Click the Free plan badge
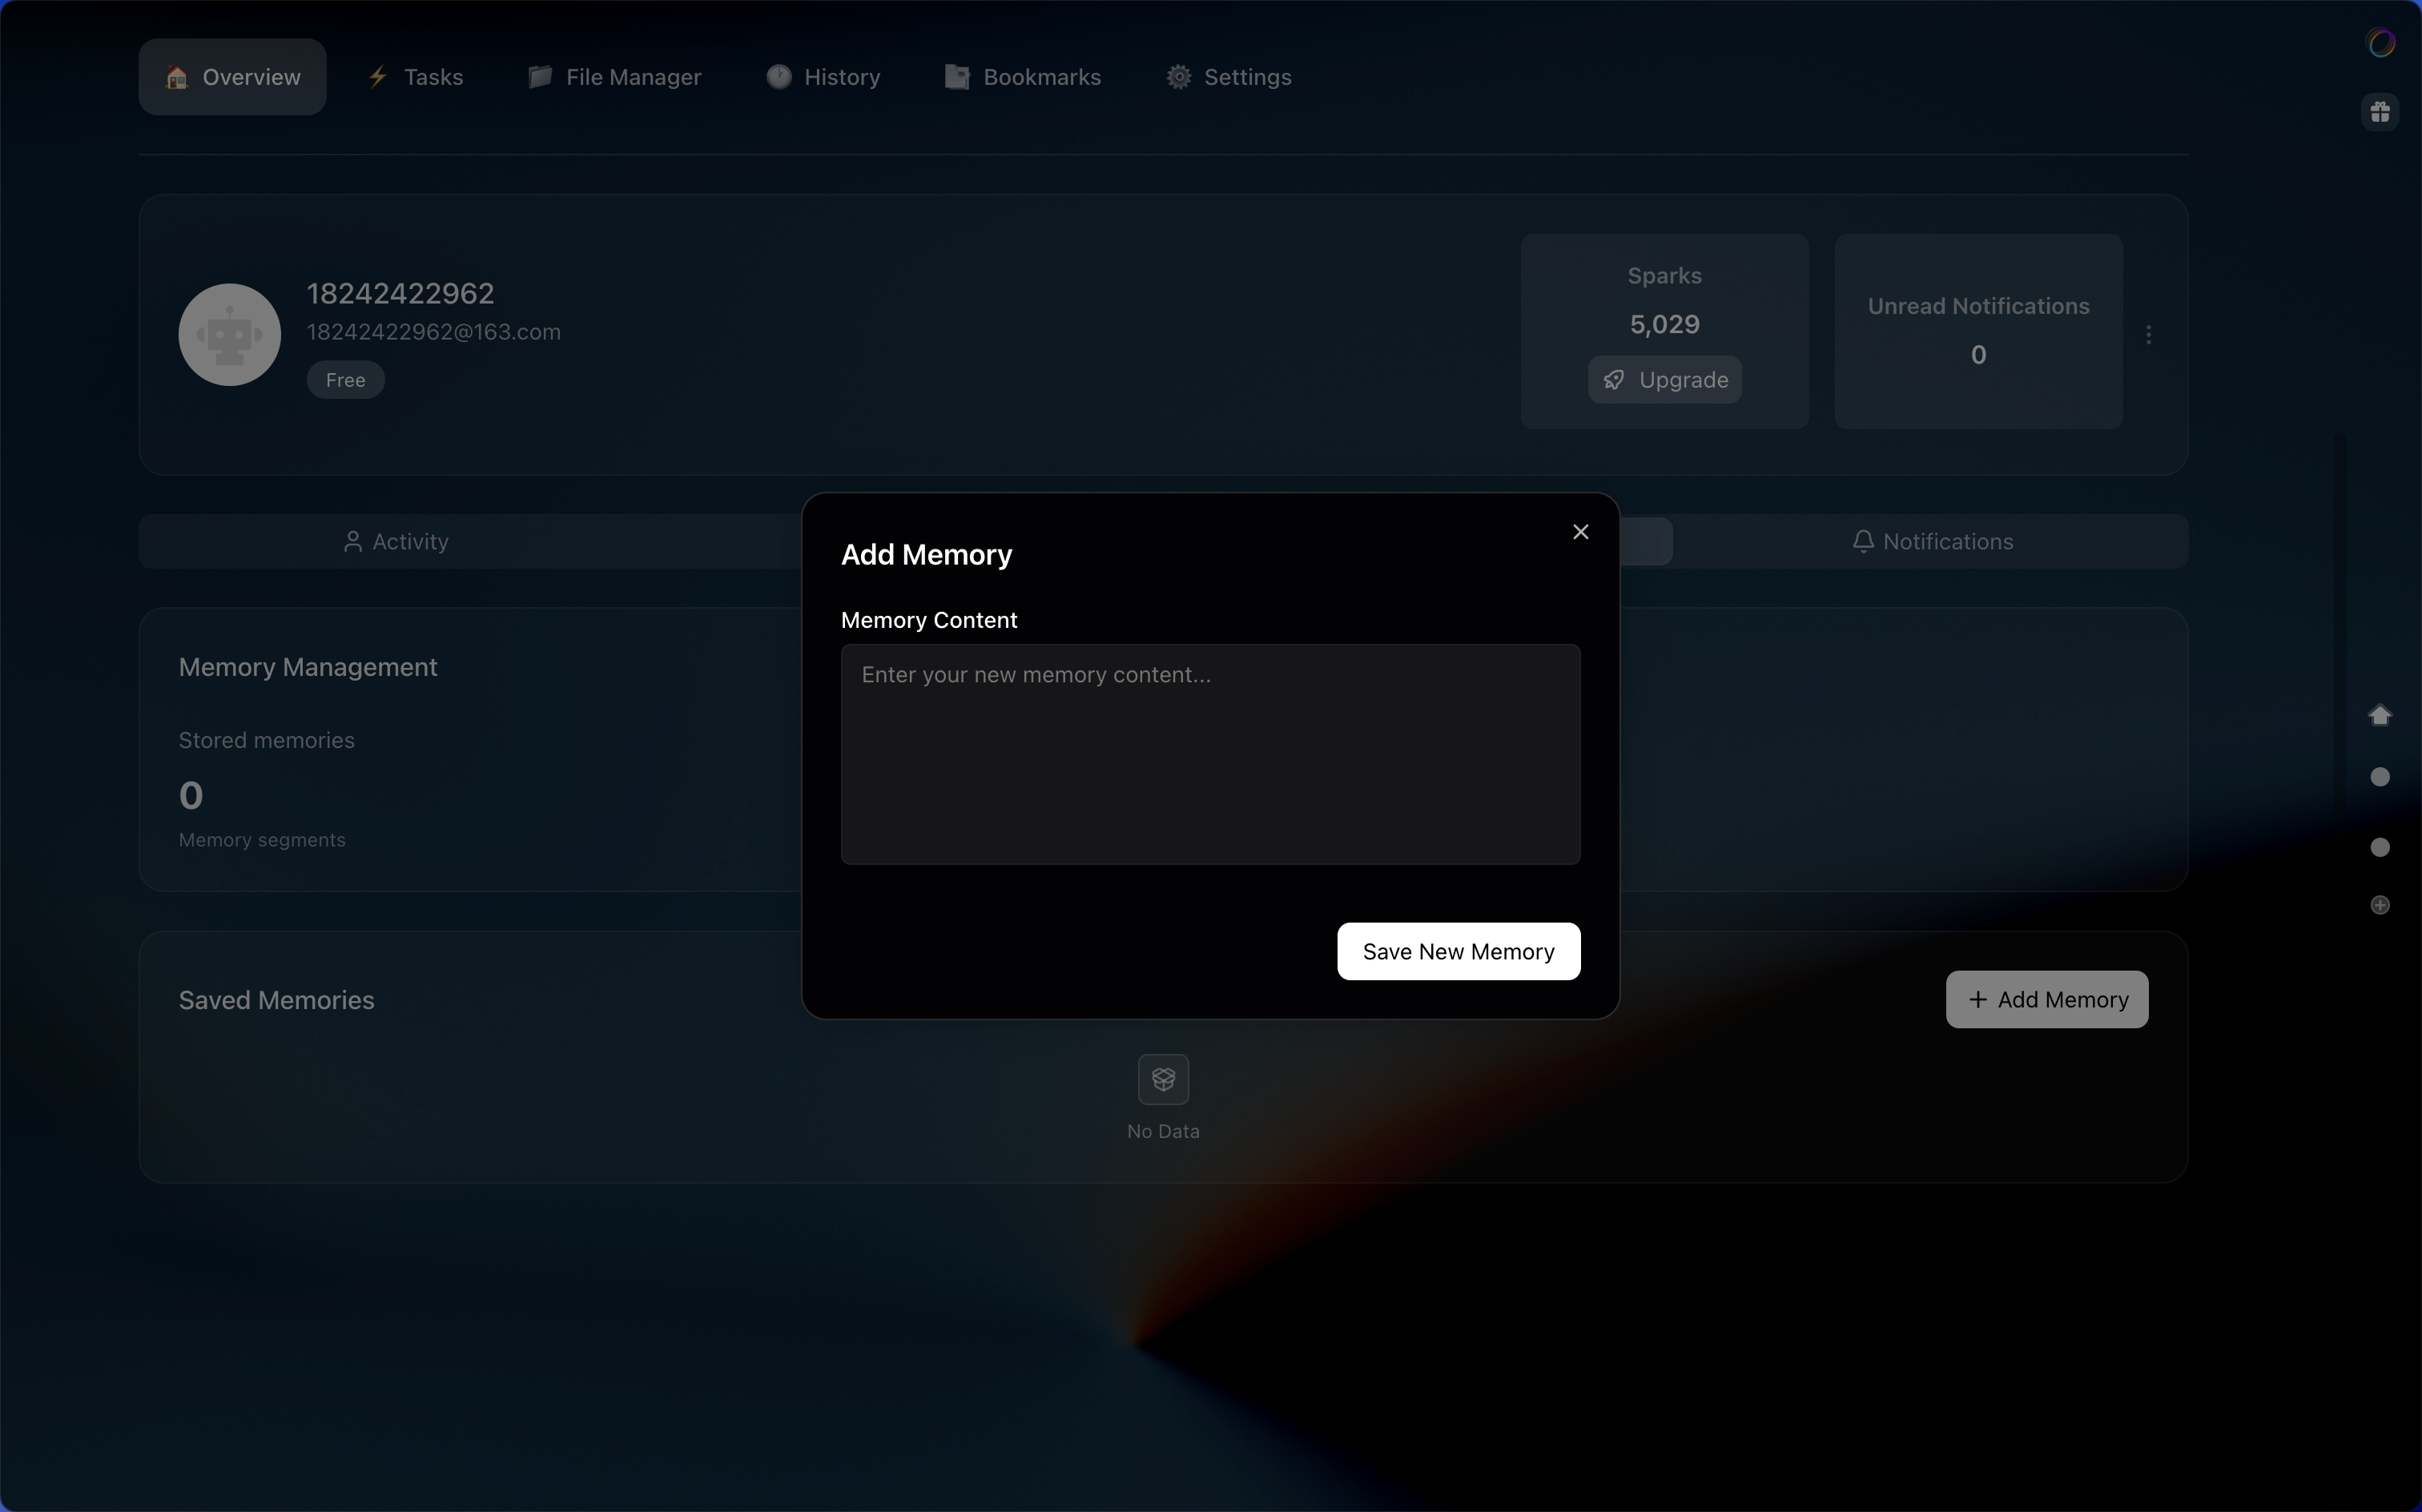Screen dimensions: 2422x1512 click(x=345, y=380)
